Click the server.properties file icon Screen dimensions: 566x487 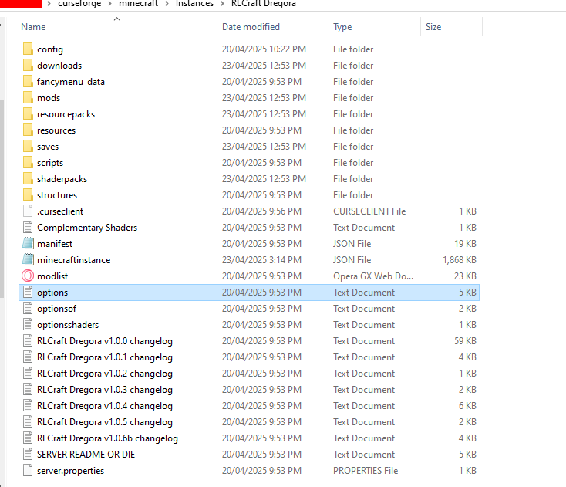pos(28,470)
